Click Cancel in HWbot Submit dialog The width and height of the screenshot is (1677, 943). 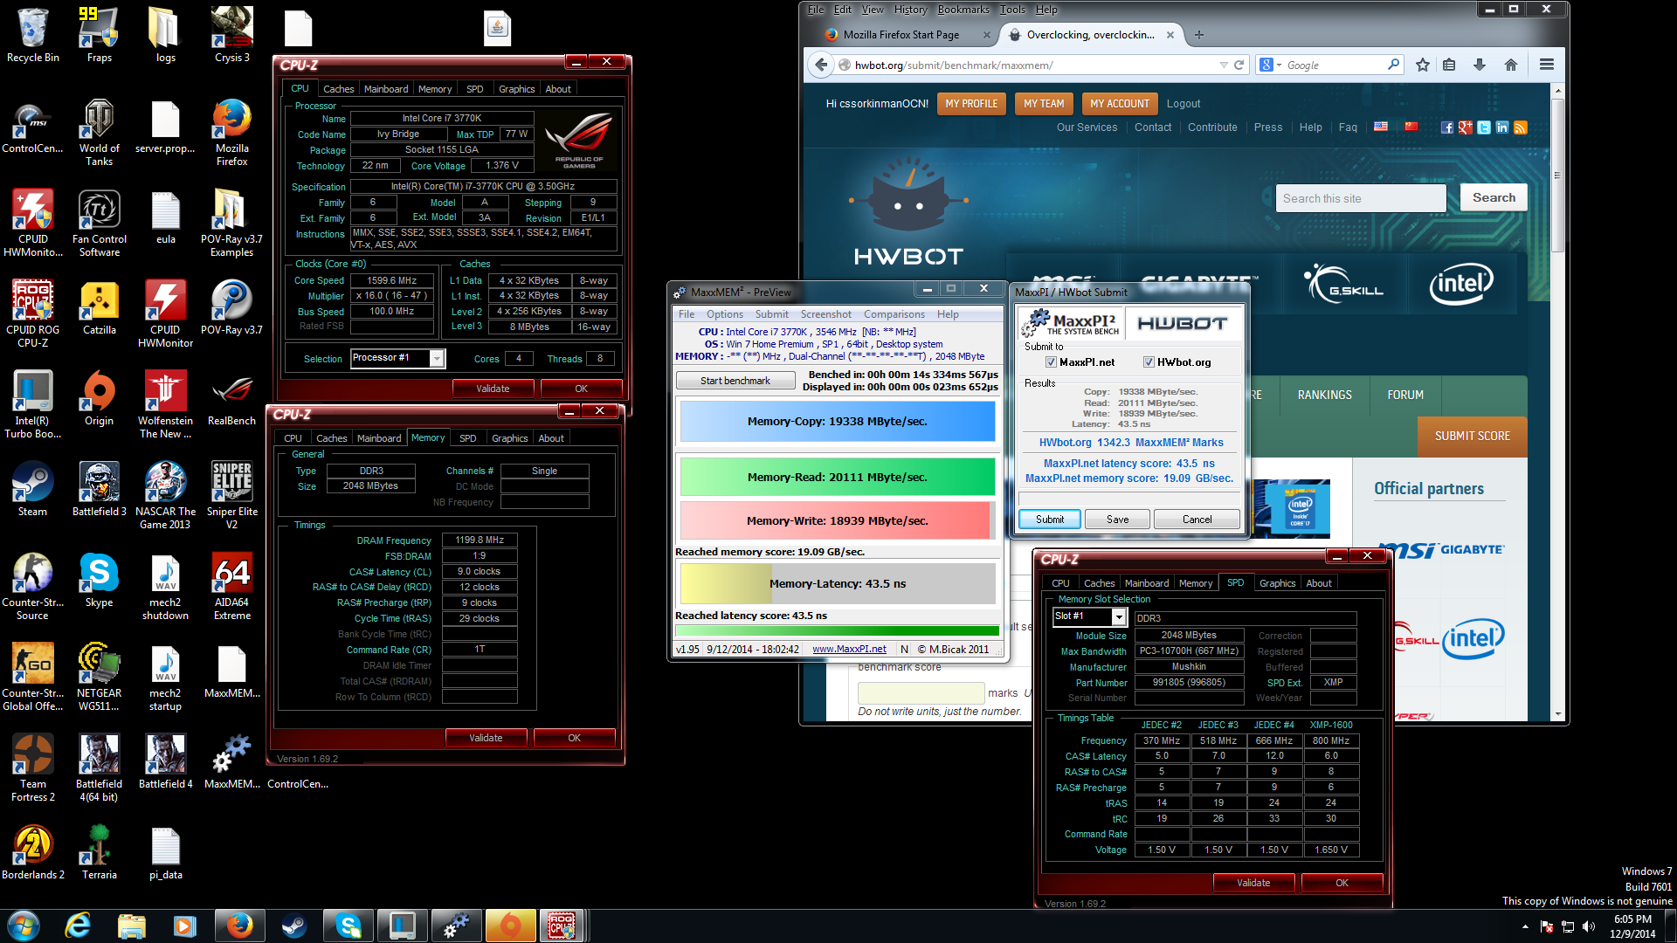(x=1197, y=520)
